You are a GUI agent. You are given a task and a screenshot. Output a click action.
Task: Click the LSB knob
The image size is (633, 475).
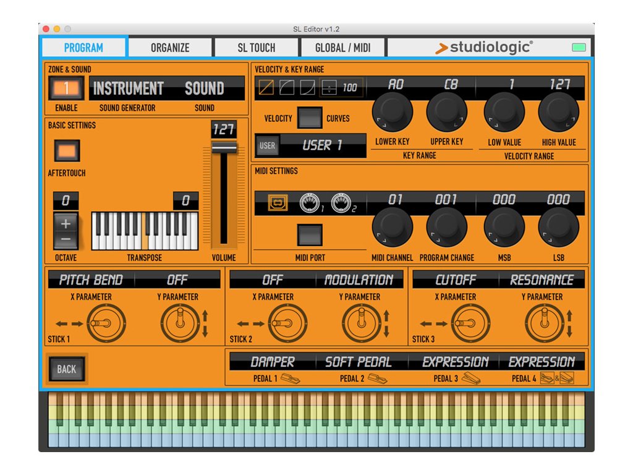tap(559, 226)
